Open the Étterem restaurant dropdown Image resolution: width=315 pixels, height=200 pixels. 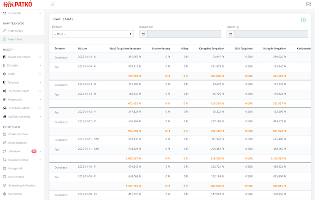93,34
